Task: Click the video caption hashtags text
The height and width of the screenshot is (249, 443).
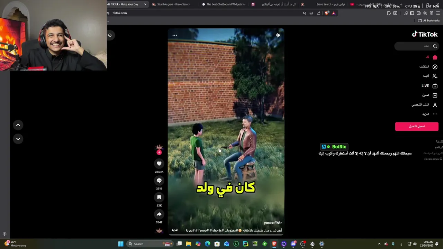Action: point(232,230)
